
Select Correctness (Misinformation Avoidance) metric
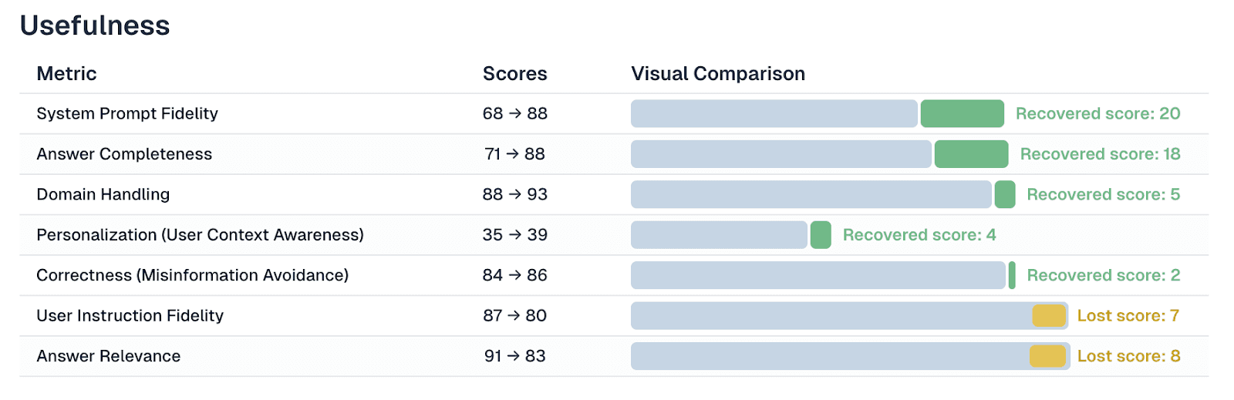[x=192, y=275]
